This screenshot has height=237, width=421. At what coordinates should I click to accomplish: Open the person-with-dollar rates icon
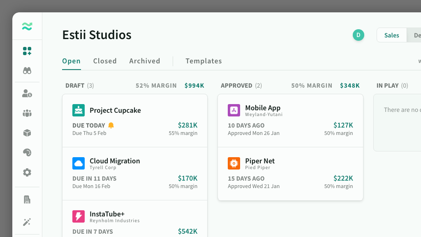27,94
